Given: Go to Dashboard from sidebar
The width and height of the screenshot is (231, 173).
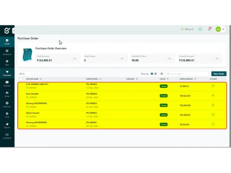Looking at the screenshot, I should (x=7, y=52).
